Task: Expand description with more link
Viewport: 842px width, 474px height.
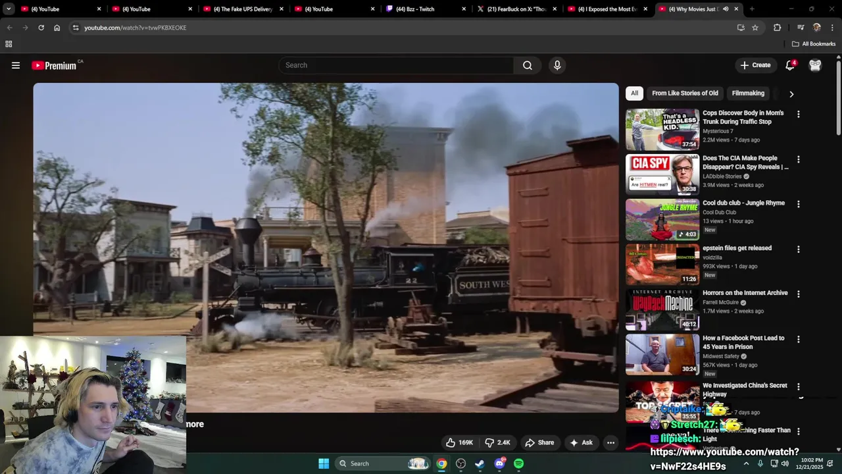Action: (195, 424)
